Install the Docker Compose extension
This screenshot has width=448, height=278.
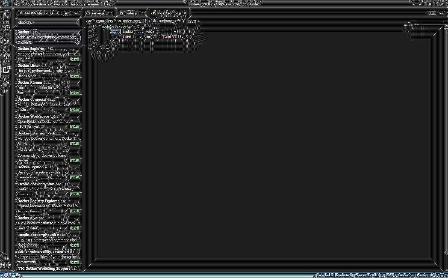[x=75, y=110]
